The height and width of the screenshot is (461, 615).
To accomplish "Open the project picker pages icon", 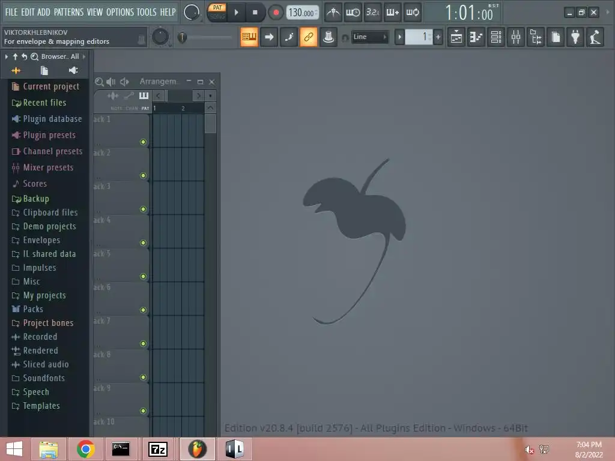I will (x=556, y=37).
